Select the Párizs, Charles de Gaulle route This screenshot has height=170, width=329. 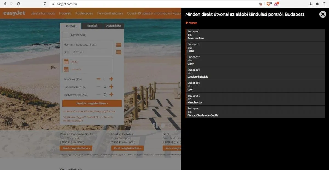(255, 112)
